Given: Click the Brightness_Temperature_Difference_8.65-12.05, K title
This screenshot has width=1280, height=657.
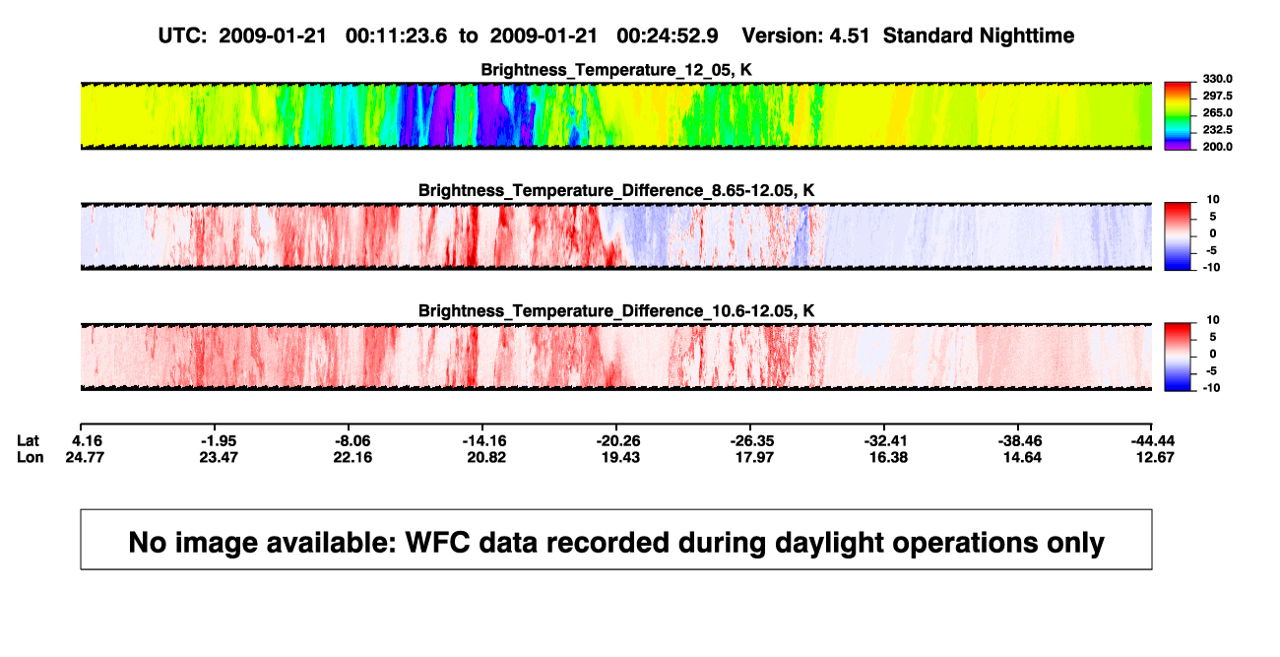Looking at the screenshot, I should [x=616, y=190].
